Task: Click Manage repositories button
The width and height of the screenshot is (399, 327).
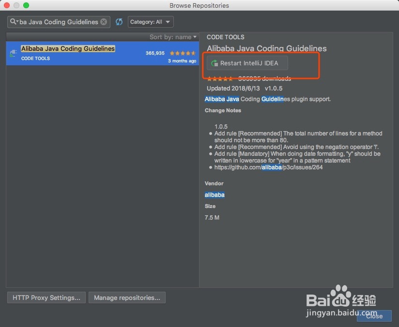Action: (127, 297)
